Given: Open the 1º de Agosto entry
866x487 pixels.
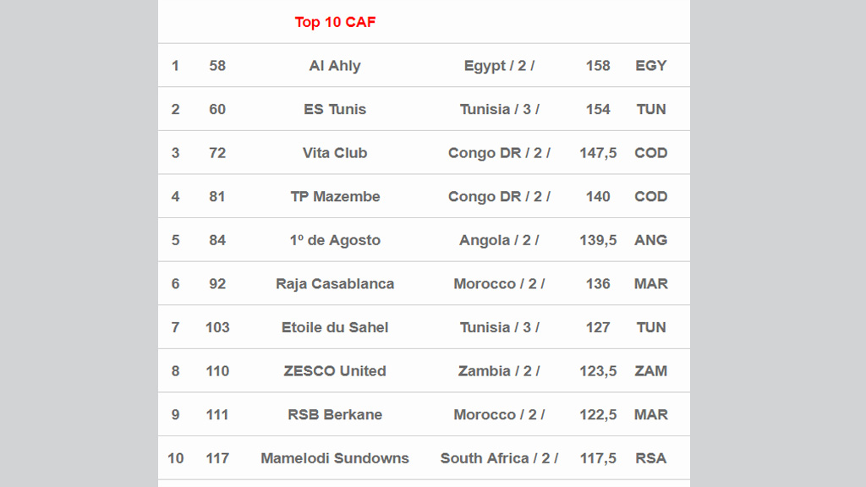Looking at the screenshot, I should point(335,240).
